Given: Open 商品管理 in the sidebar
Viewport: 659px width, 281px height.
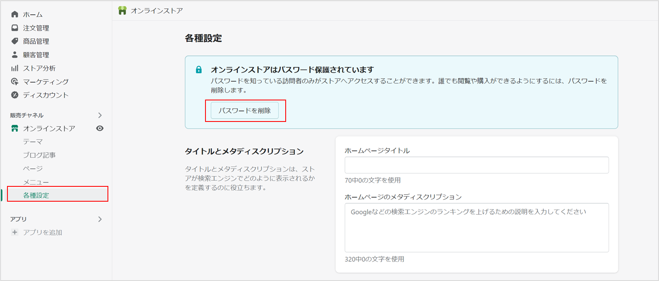Looking at the screenshot, I should coord(36,41).
